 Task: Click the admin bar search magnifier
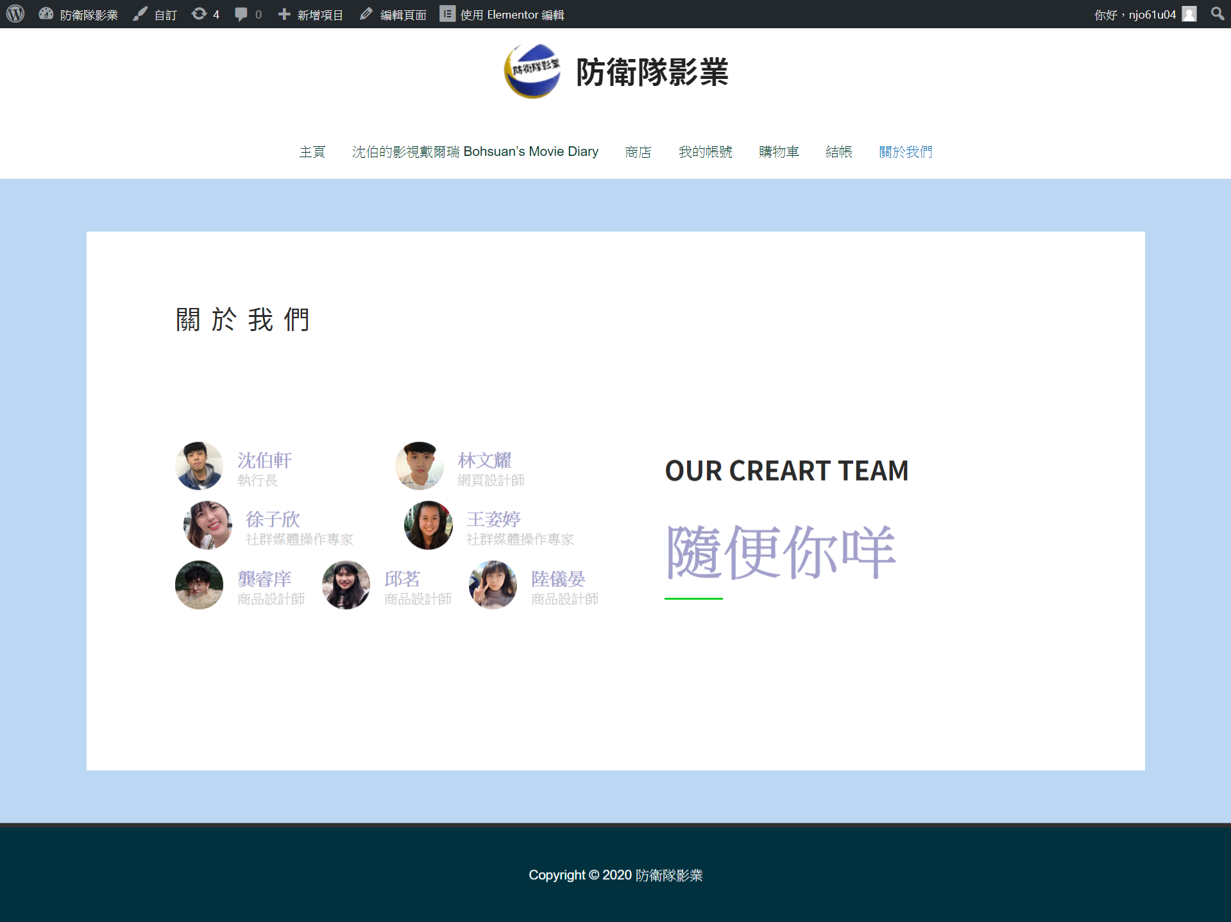1217,14
